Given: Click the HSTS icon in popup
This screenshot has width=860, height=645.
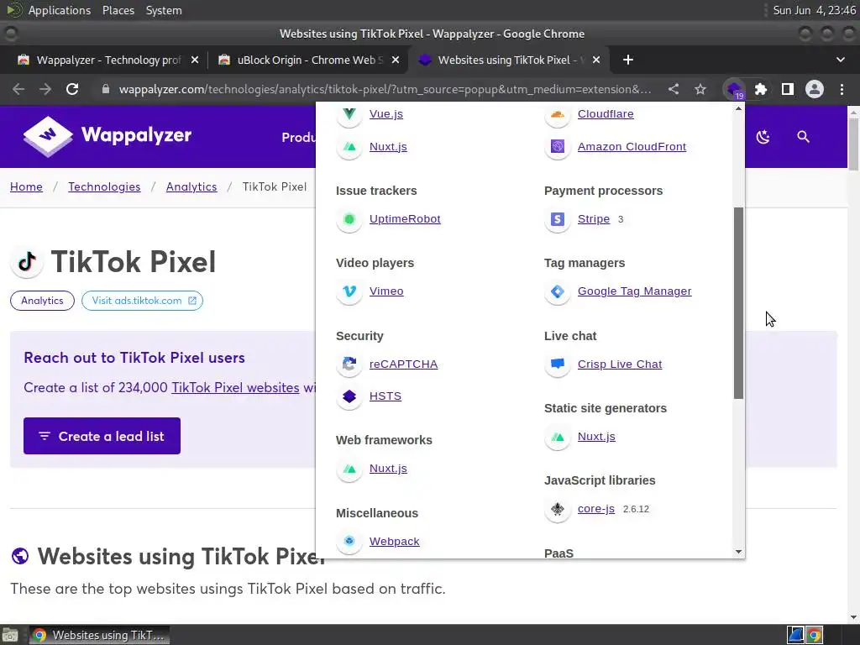Looking at the screenshot, I should [x=349, y=396].
